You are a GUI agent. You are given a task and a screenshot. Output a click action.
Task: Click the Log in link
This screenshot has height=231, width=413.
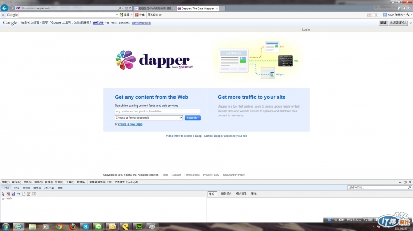pyautogui.click(x=306, y=30)
